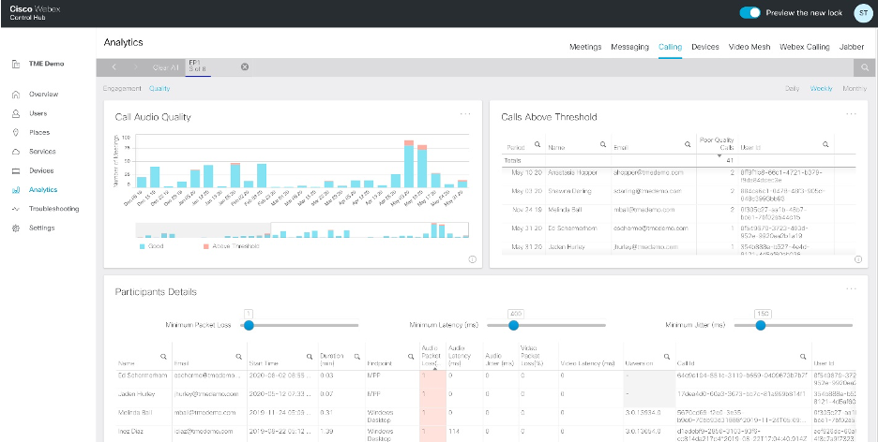Click the Minimum Latency slider handle
Screen dimensions: 878x442
tap(514, 325)
